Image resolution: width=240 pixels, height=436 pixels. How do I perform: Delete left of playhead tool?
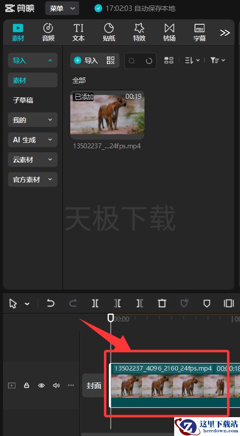pos(117,304)
